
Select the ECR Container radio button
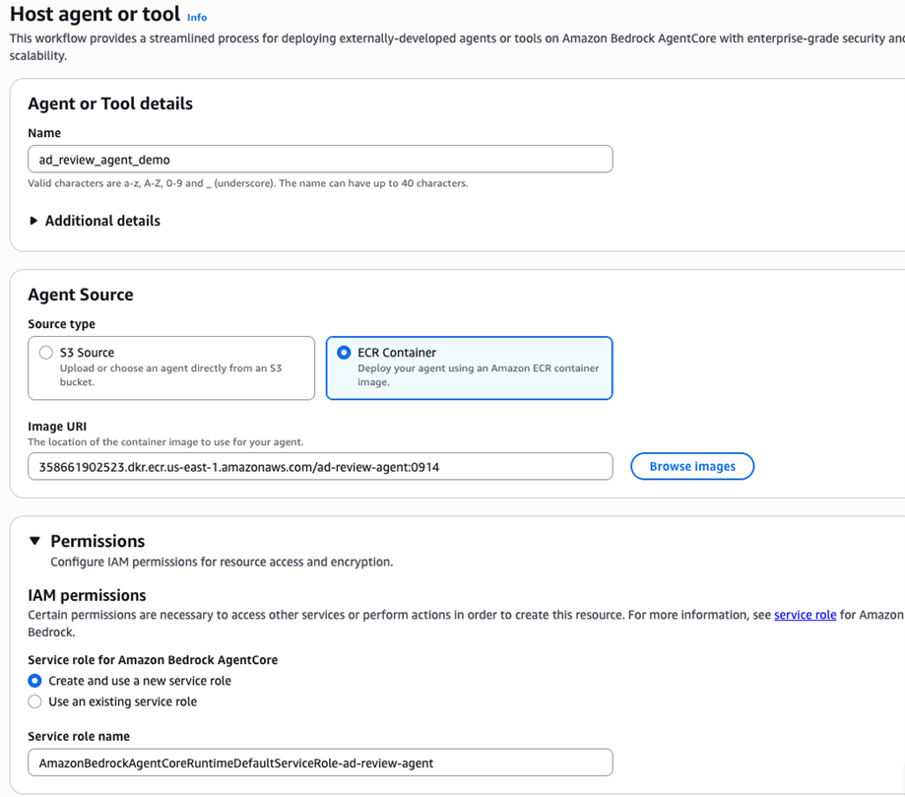[x=344, y=353]
